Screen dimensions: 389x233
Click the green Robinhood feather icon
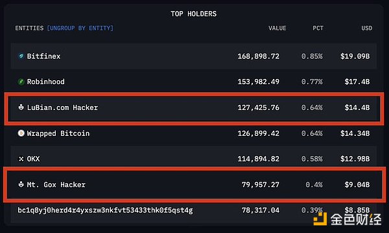(21, 82)
